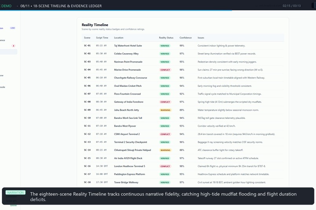Click the Reality Status column header
The width and height of the screenshot is (316, 210).
166,38
